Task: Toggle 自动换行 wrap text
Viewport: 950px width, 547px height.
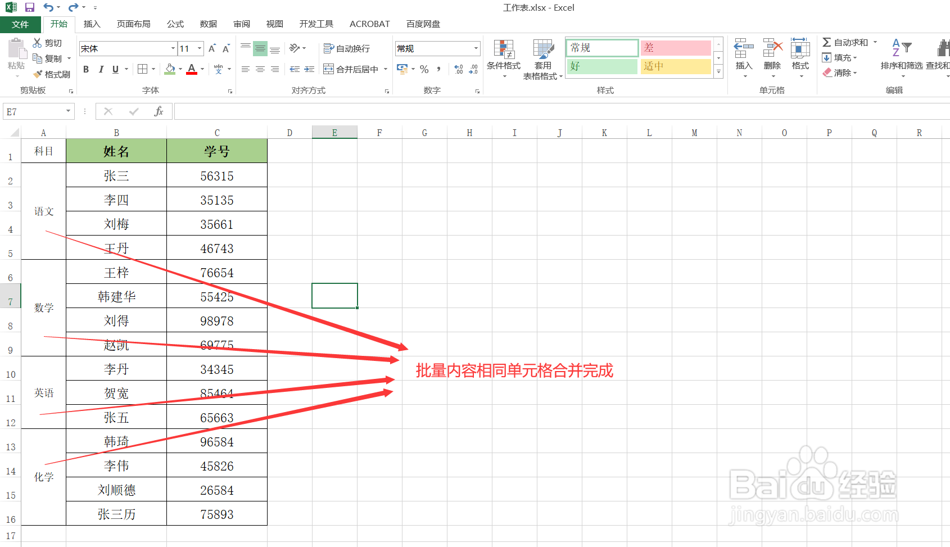Action: 347,49
